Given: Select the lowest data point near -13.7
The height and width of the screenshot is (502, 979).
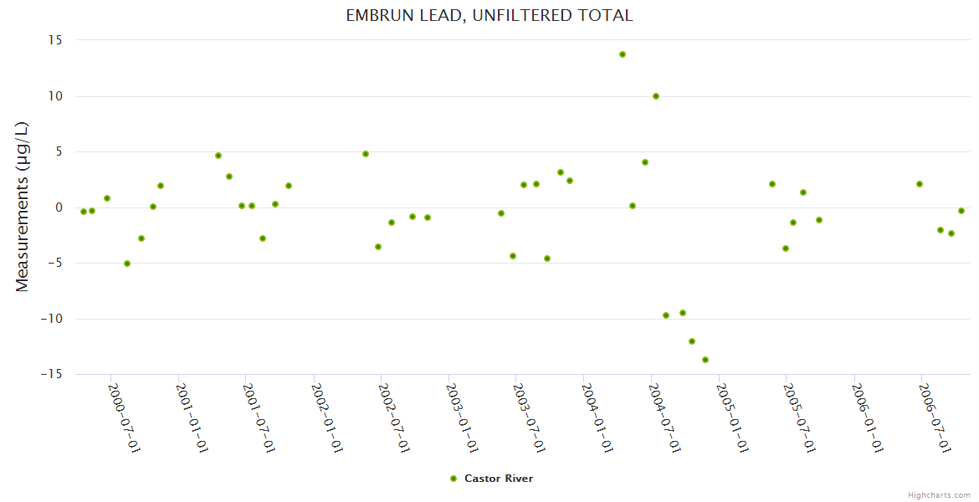Looking at the screenshot, I should (705, 360).
